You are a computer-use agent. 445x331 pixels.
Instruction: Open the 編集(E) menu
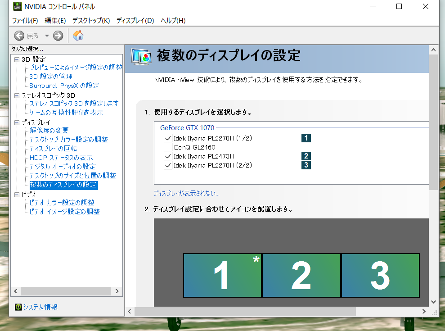55,20
